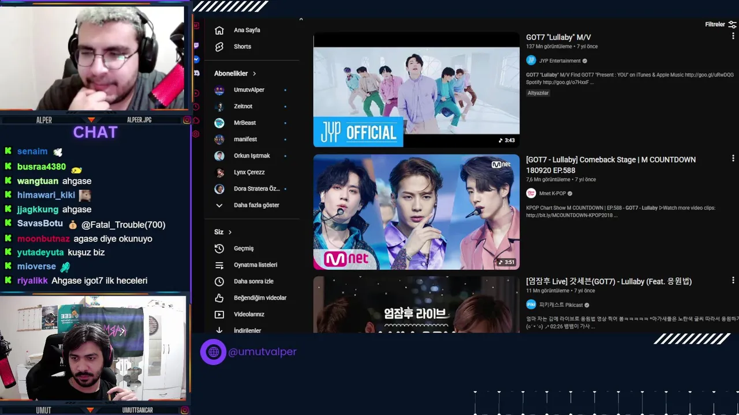Open Mnet Comeback Stage thumbnail

[x=416, y=212]
